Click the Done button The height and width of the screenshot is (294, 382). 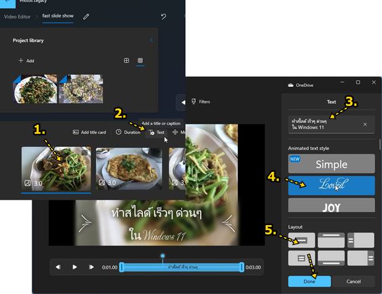(x=309, y=282)
